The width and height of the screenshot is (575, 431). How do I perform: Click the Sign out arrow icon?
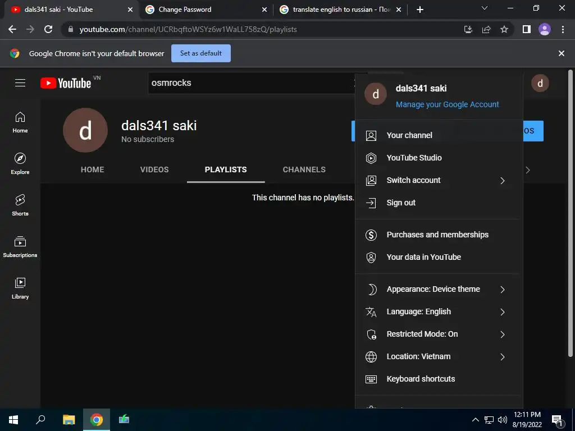click(371, 203)
